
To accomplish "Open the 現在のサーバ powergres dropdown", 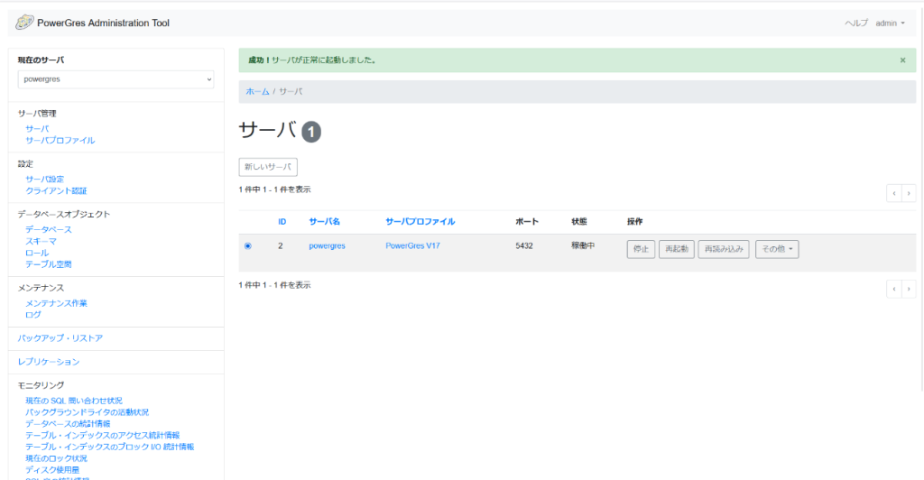I will [116, 79].
